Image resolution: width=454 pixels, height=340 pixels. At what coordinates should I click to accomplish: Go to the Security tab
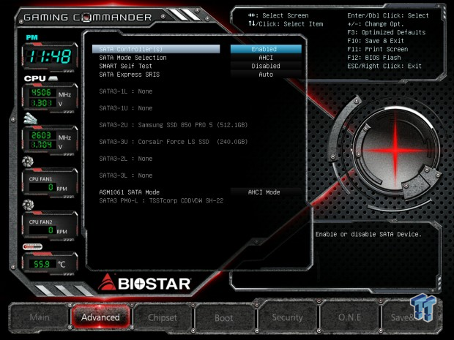[287, 317]
